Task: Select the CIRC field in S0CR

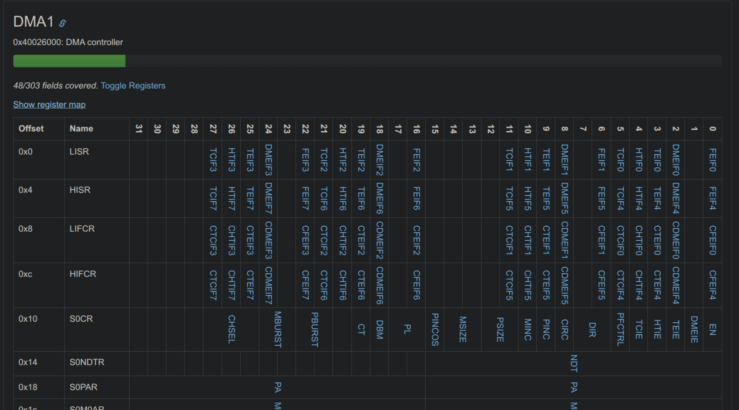Action: (x=564, y=329)
